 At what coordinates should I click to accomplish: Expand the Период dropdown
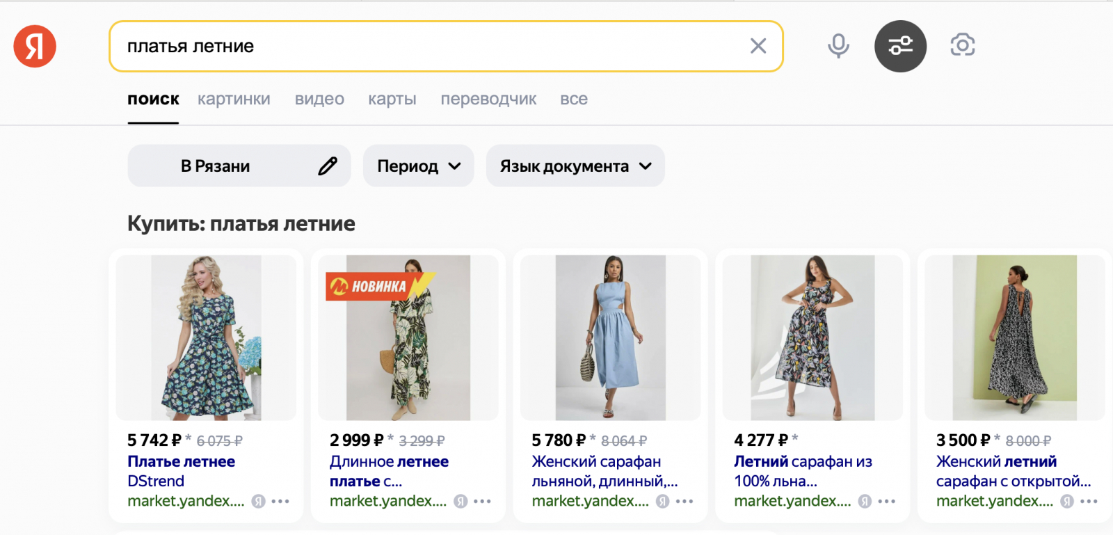(x=418, y=166)
